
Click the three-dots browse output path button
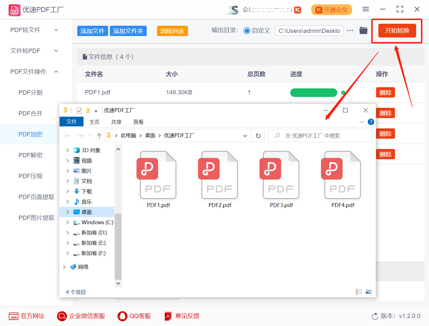[x=350, y=31]
